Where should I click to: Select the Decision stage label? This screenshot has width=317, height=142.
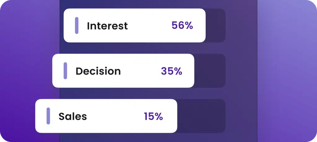click(98, 71)
